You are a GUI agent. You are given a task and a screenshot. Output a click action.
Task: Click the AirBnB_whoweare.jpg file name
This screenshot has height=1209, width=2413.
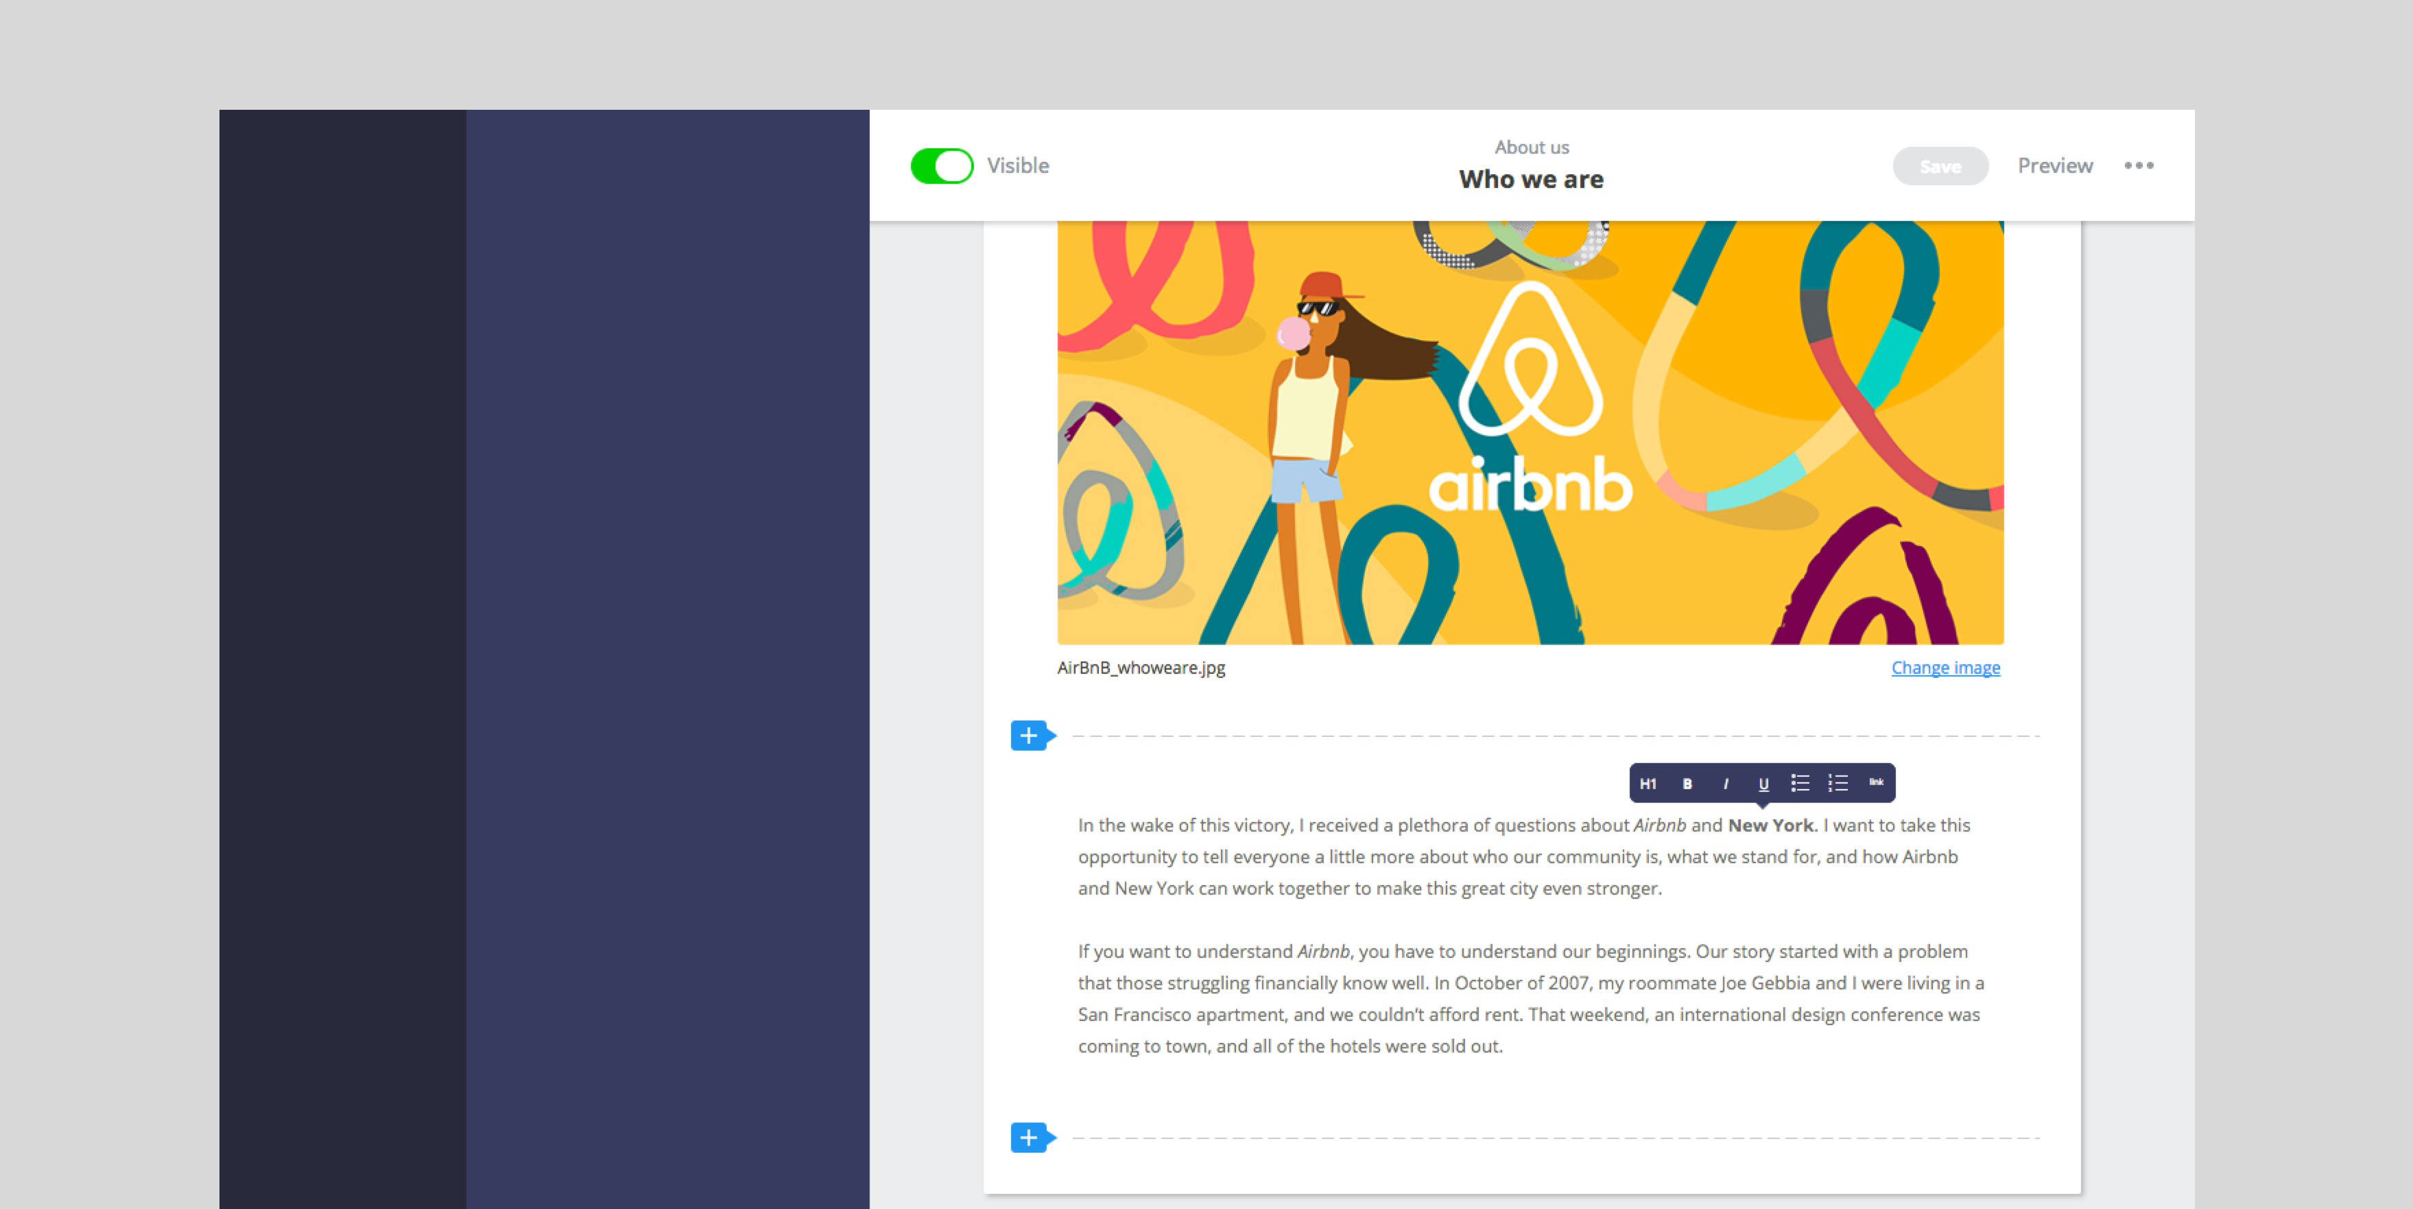tap(1141, 668)
